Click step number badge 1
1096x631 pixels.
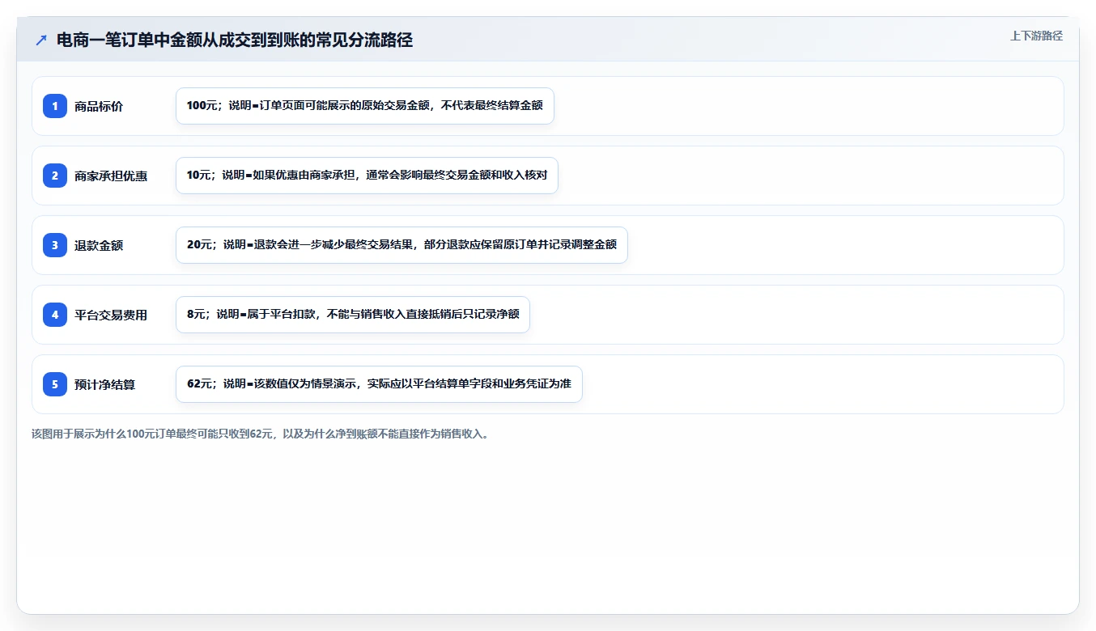tap(55, 106)
